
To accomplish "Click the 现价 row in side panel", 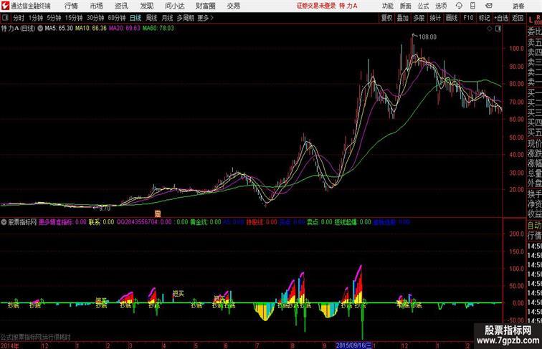I will (x=534, y=143).
